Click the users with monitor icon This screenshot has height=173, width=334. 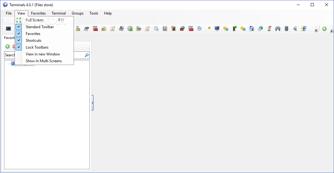pyautogui.click(x=121, y=28)
